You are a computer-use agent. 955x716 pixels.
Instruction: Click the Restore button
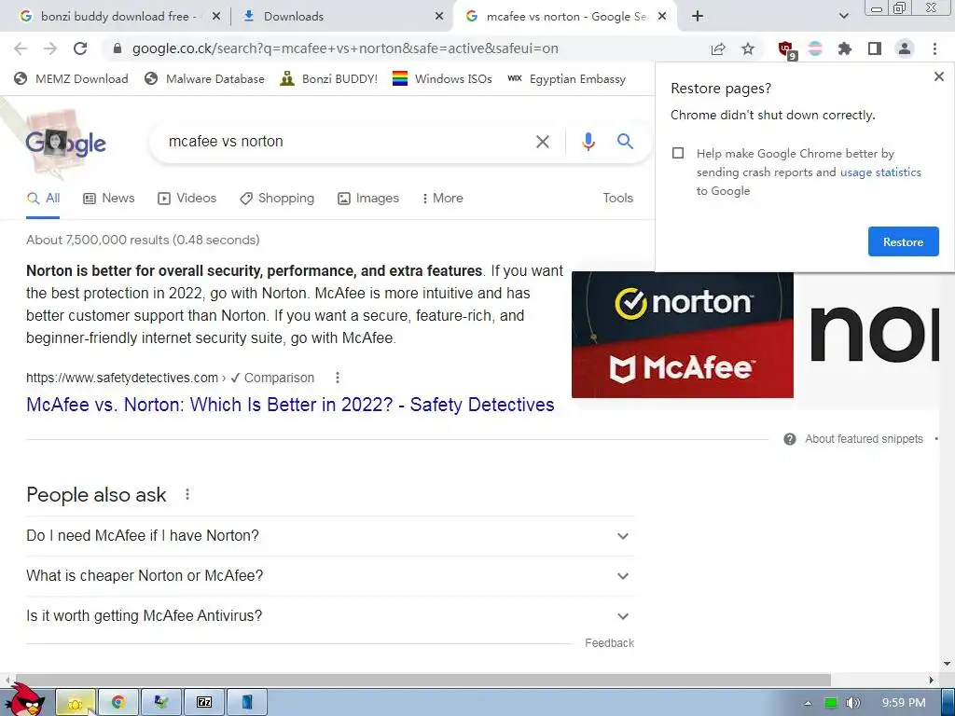(x=903, y=241)
